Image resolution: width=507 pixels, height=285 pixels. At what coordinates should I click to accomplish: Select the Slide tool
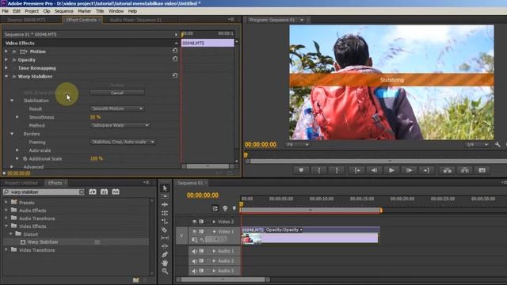(165, 246)
